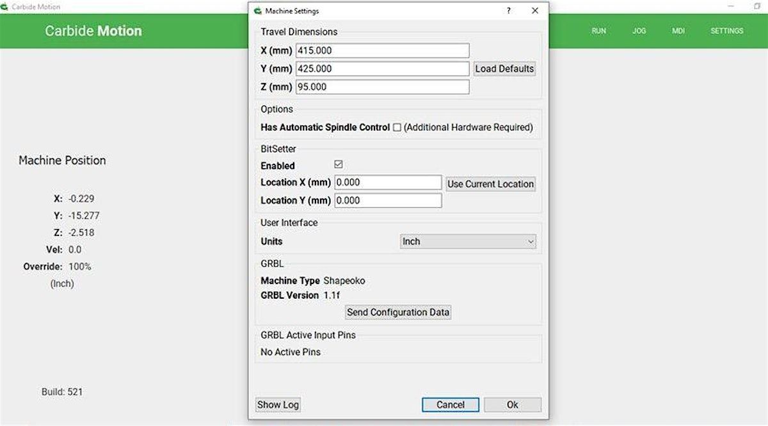Open the Show Log button
The height and width of the screenshot is (426, 768).
(x=278, y=405)
